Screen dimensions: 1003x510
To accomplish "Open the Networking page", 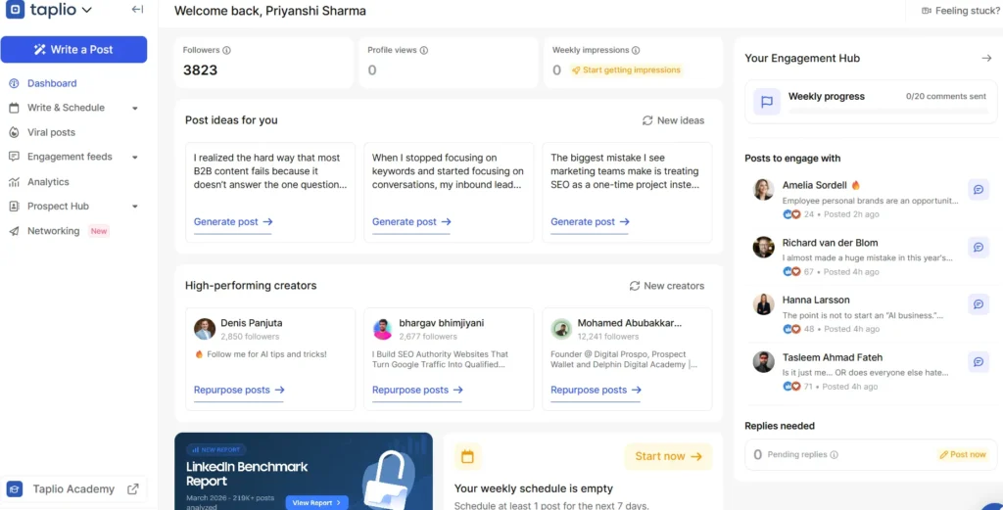I will 54,231.
